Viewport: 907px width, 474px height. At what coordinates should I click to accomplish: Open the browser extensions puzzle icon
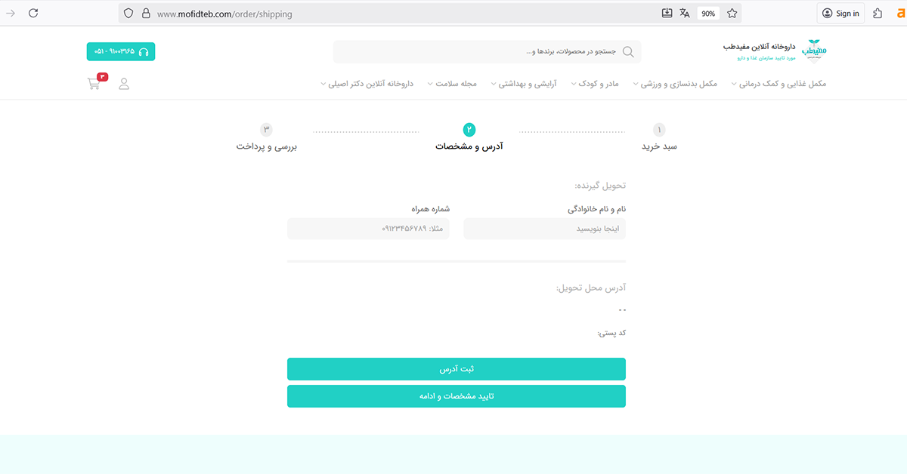878,13
